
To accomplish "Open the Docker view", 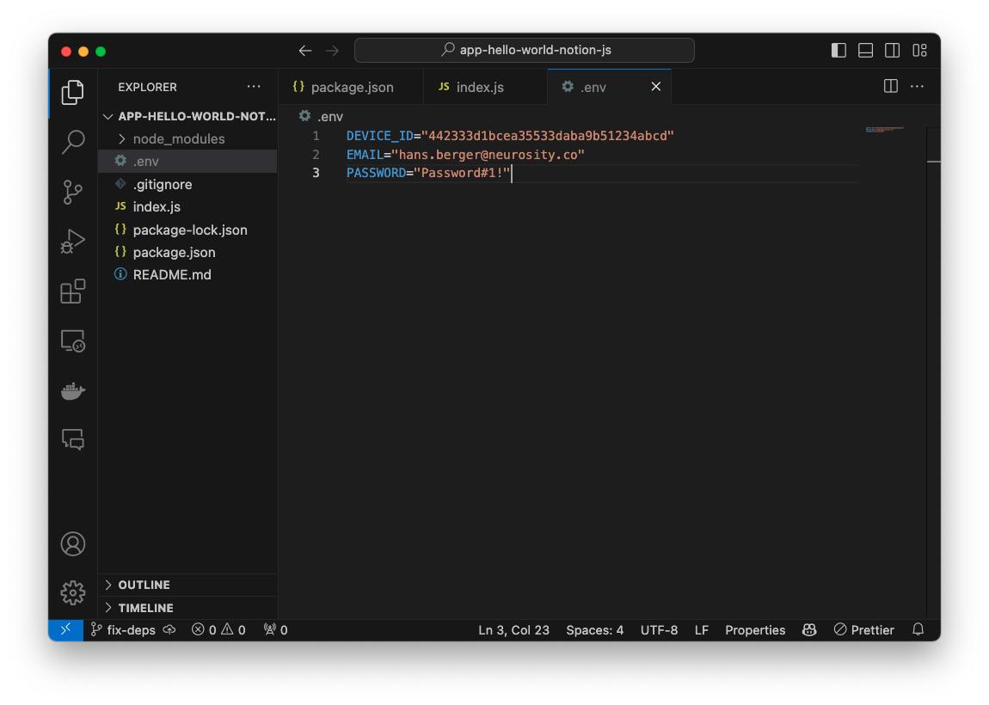I will 73,391.
